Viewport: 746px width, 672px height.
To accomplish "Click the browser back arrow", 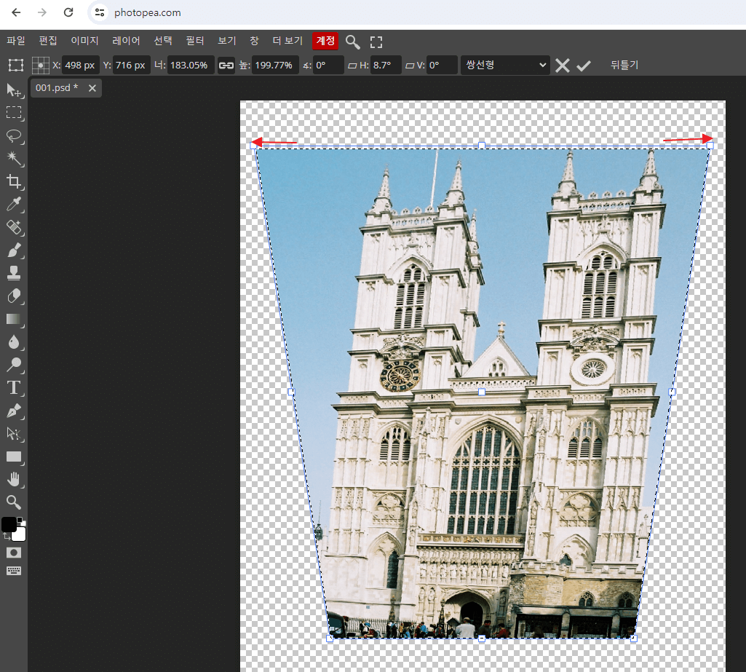I will tap(16, 12).
